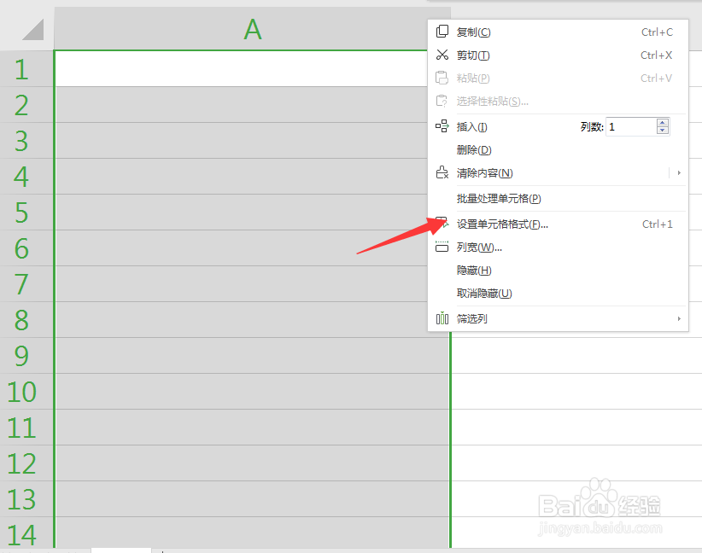Viewport: 702px width, 553px height.
Task: Select row 14 header
Action: click(26, 533)
